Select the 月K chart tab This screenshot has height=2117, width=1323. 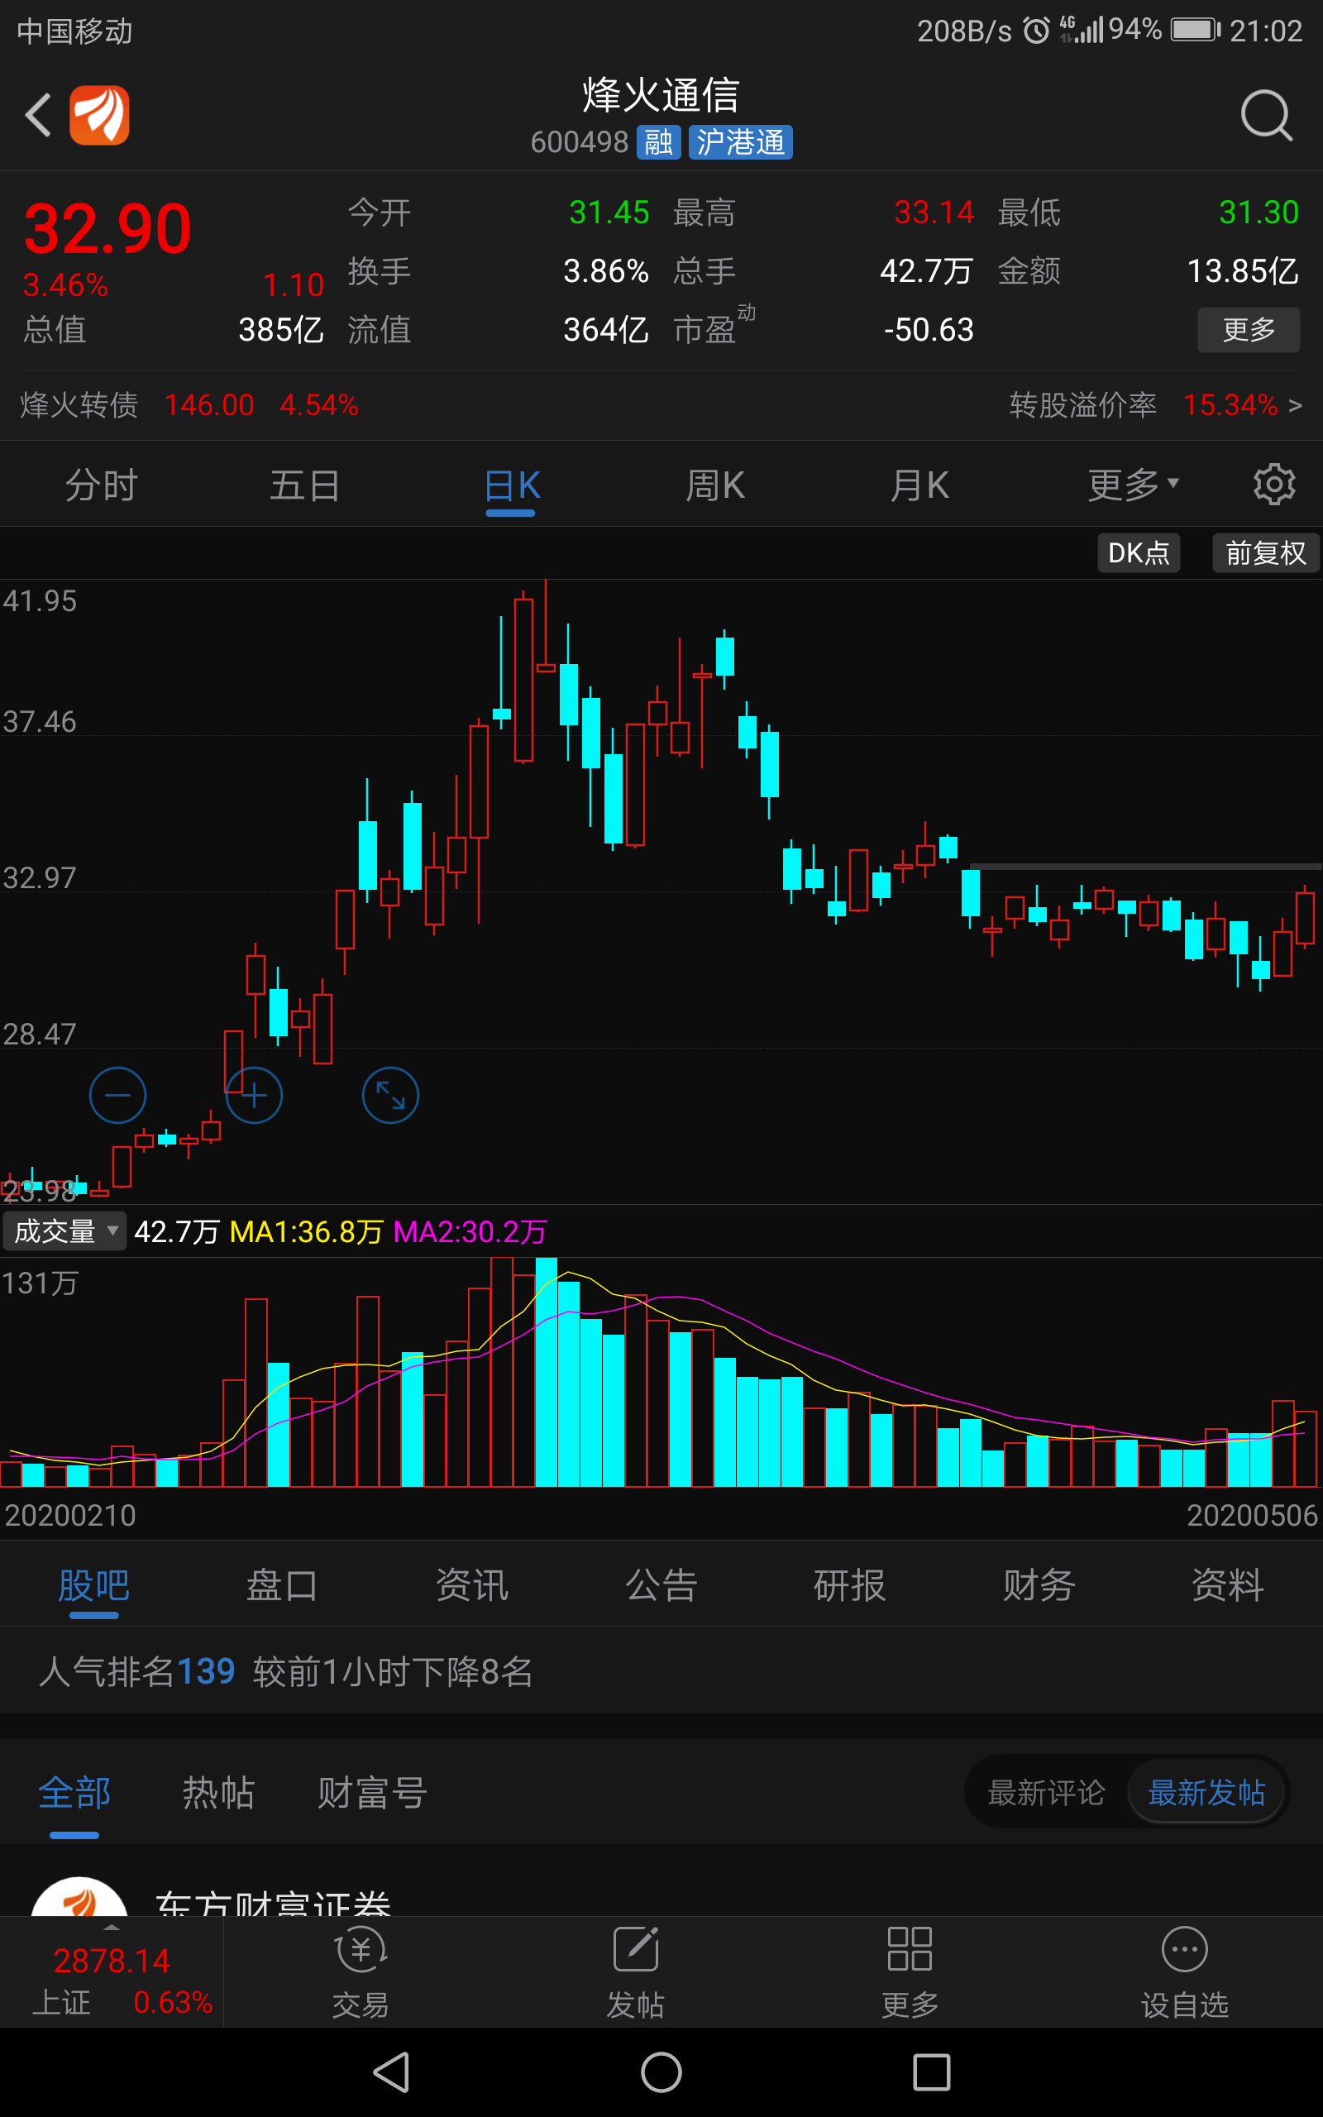coord(919,485)
